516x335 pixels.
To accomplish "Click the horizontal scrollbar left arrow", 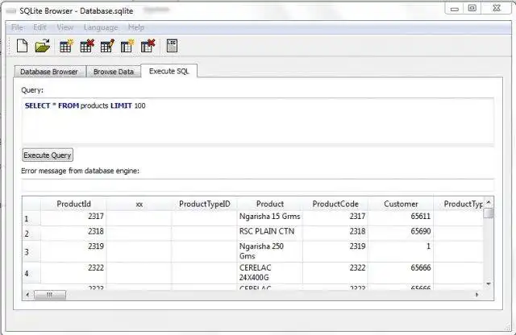I will (x=27, y=295).
